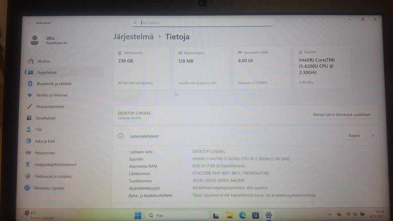393x221 pixels.
Task: Open Verkko ja Internet settings
Action: [52, 95]
